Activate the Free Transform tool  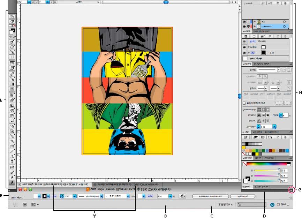tap(12, 105)
